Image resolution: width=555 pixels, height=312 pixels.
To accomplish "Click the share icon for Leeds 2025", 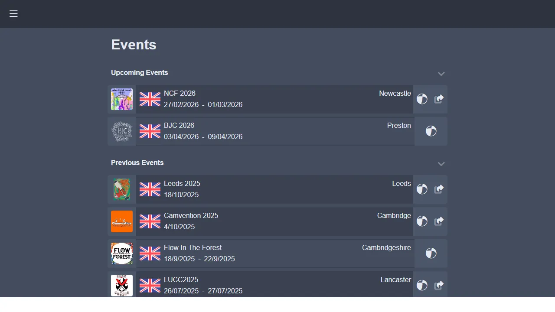I will click(x=439, y=189).
